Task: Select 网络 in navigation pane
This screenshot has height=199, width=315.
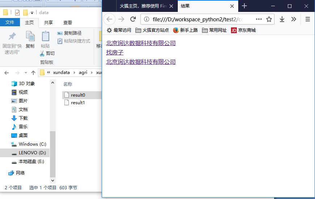Action: point(16,173)
